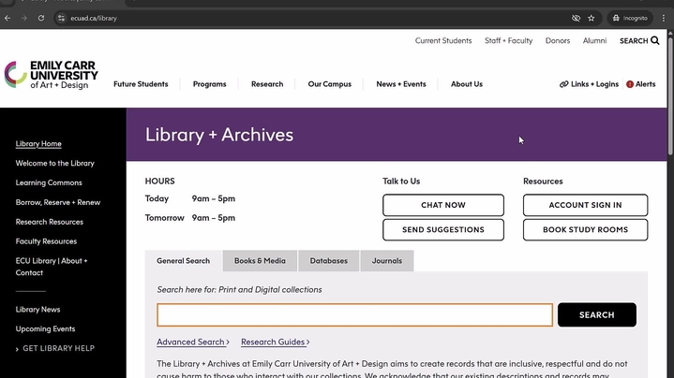This screenshot has height=378, width=674.
Task: Open the browser three-dot menu
Action: click(x=664, y=18)
